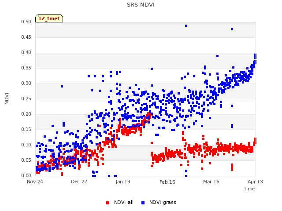
Task: Click the highest blue outlier point near 0.49
Action: pos(186,26)
